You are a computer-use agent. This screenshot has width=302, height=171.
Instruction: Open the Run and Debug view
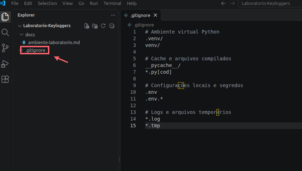point(5,64)
